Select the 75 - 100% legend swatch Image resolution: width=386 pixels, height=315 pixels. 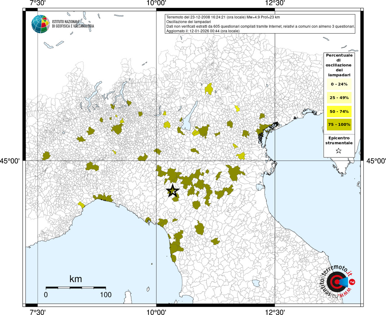339,125
